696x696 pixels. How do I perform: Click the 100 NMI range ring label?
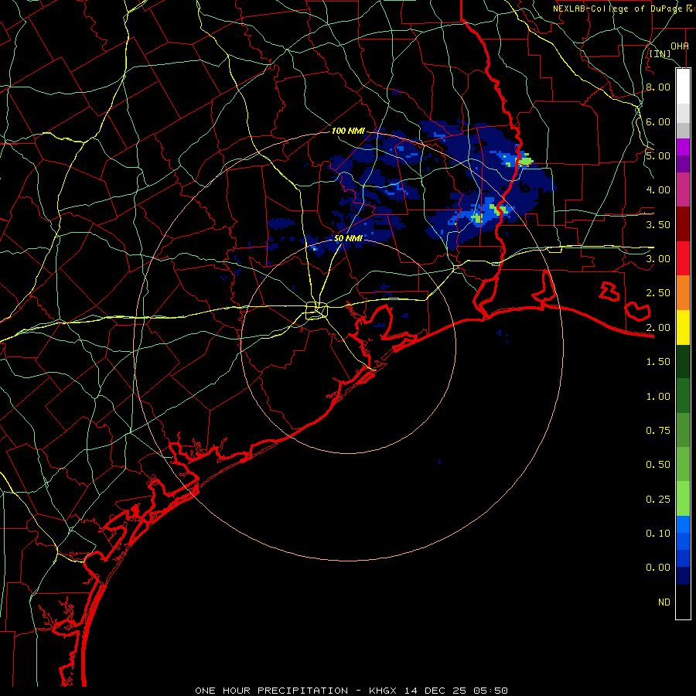pyautogui.click(x=348, y=131)
